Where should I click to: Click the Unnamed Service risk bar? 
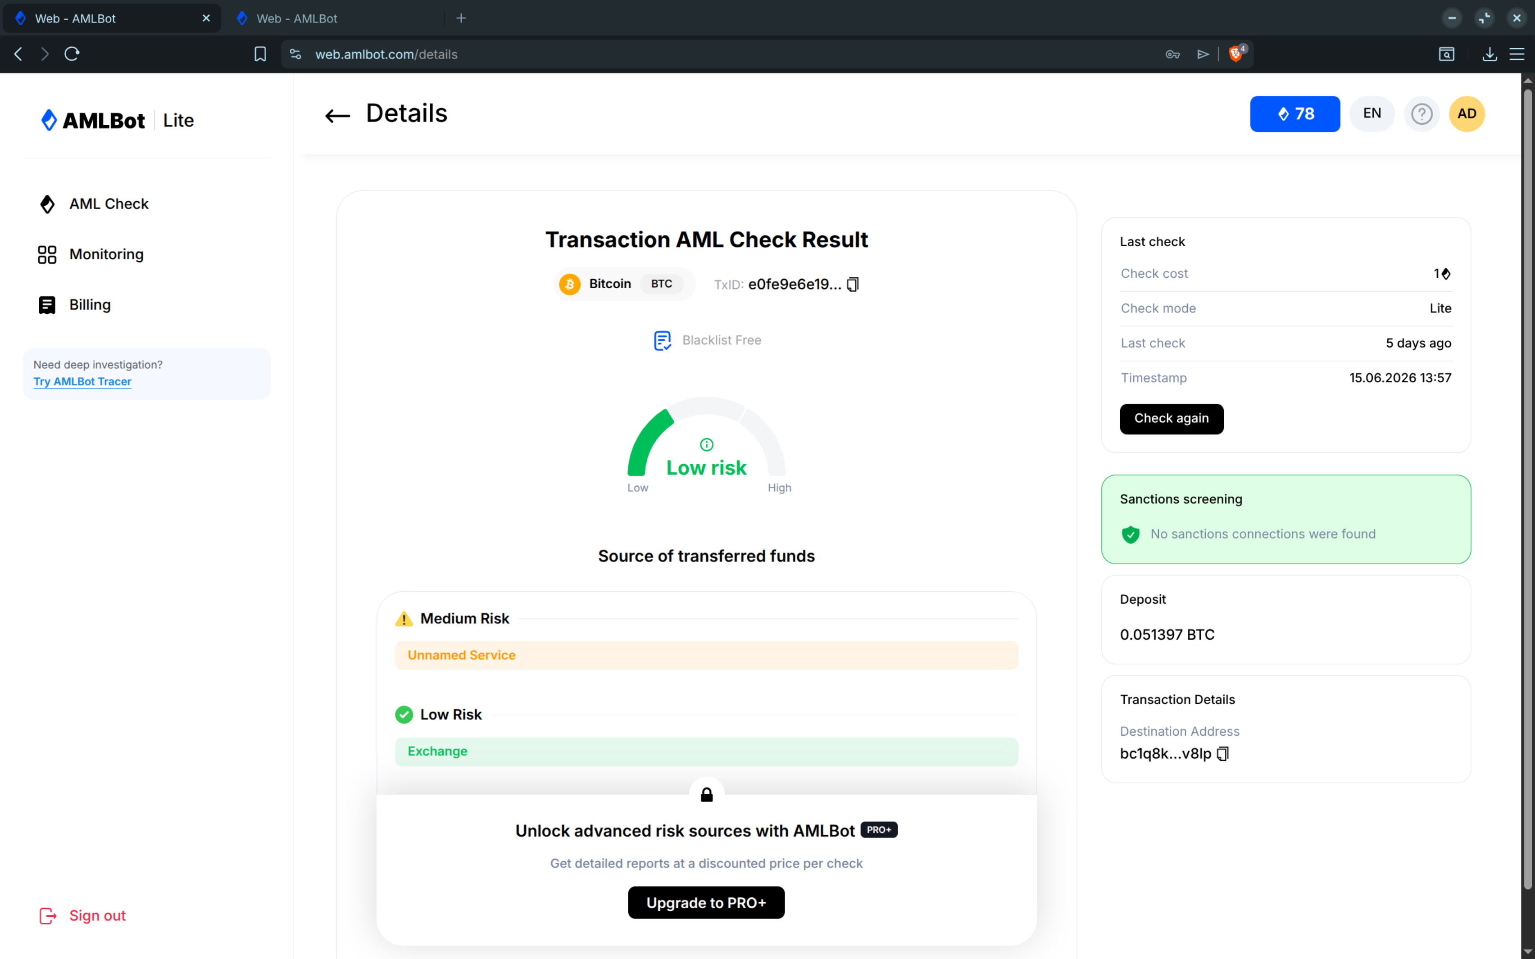point(706,655)
